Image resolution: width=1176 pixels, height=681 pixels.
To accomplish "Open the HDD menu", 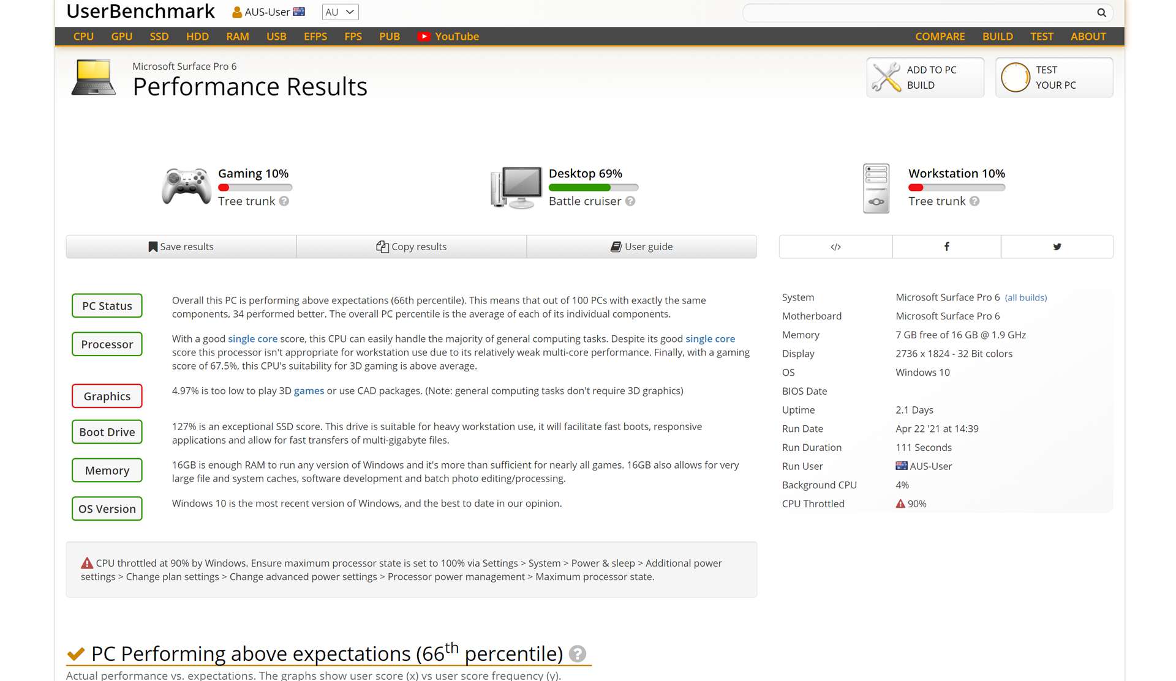I will point(197,37).
